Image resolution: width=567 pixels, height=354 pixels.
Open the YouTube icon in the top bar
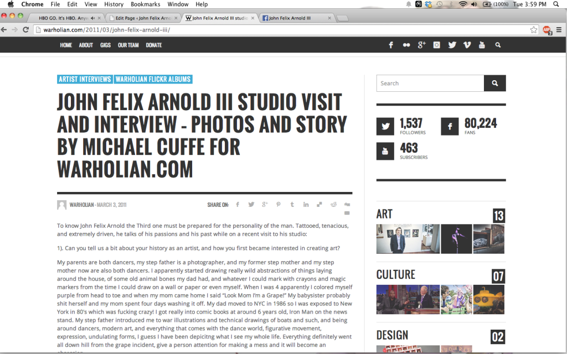click(482, 45)
